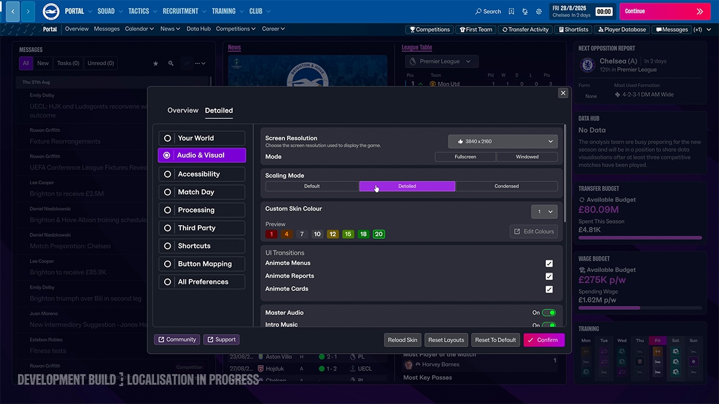This screenshot has height=404, width=719.
Task: Open the Premier League selector in League Table
Action: [442, 61]
